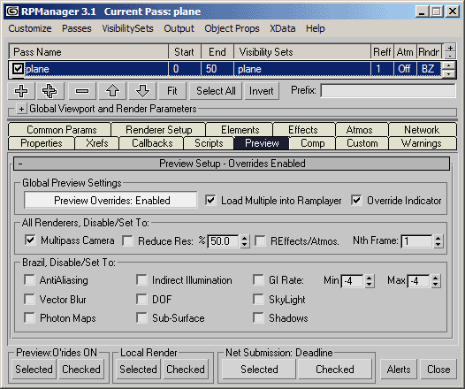The height and width of the screenshot is (389, 465).
Task: Click the Alerts button
Action: click(x=399, y=370)
